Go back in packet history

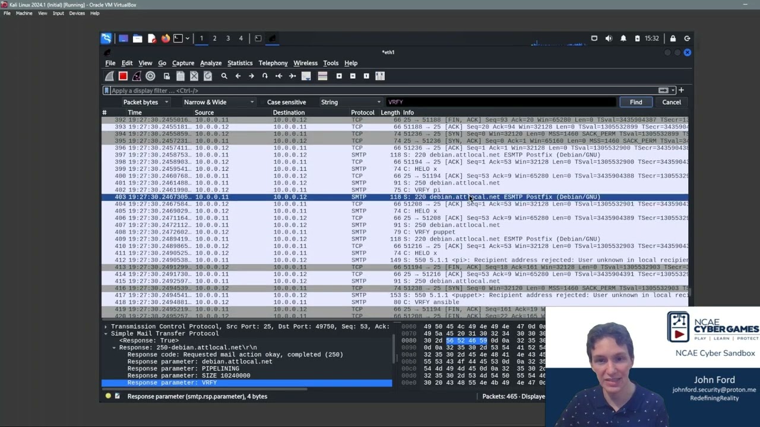point(237,76)
